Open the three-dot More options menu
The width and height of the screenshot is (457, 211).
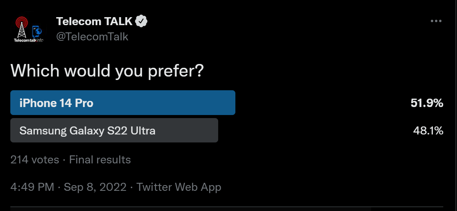pyautogui.click(x=436, y=21)
